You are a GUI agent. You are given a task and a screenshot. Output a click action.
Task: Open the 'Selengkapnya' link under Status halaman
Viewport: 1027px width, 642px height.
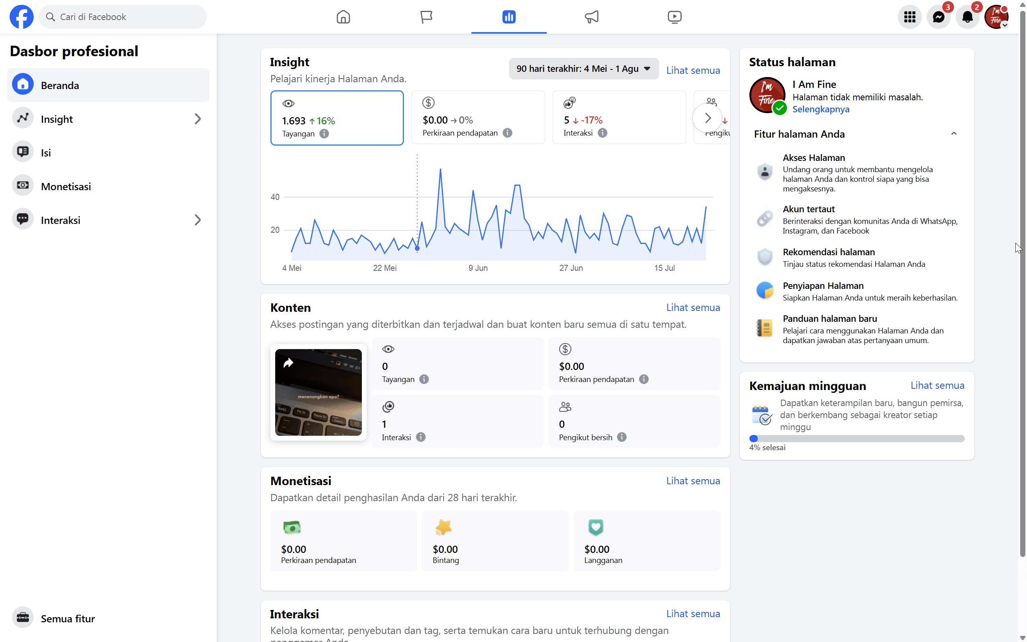pos(821,109)
